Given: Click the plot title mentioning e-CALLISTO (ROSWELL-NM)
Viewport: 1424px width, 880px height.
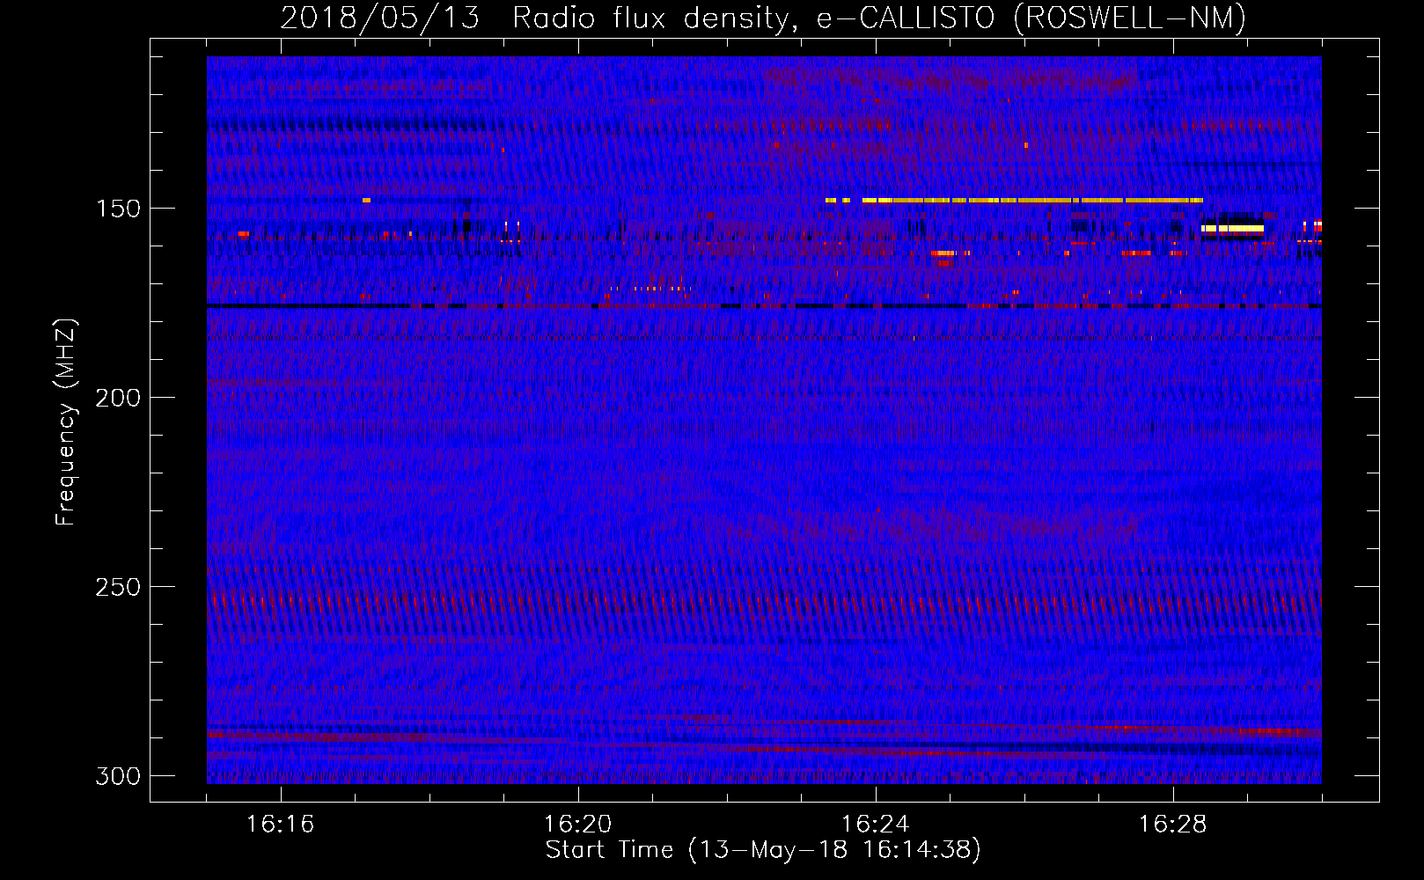Looking at the screenshot, I should pyautogui.click(x=763, y=18).
